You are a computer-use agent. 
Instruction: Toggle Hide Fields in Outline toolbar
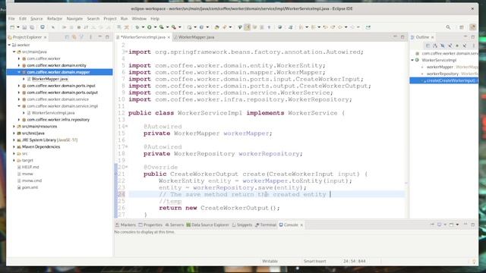pyautogui.click(x=443, y=45)
